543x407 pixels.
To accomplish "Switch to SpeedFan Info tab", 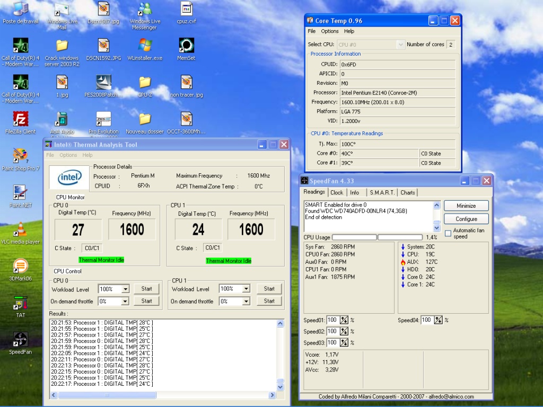I will [x=354, y=192].
